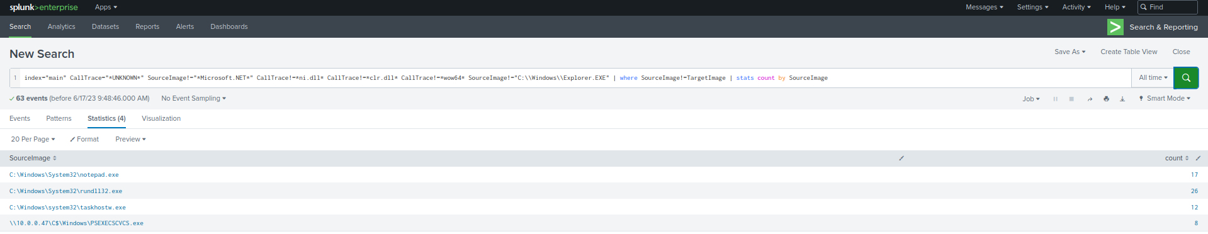The width and height of the screenshot is (1208, 234).
Task: Go to the Datasets nav item
Action: point(105,27)
